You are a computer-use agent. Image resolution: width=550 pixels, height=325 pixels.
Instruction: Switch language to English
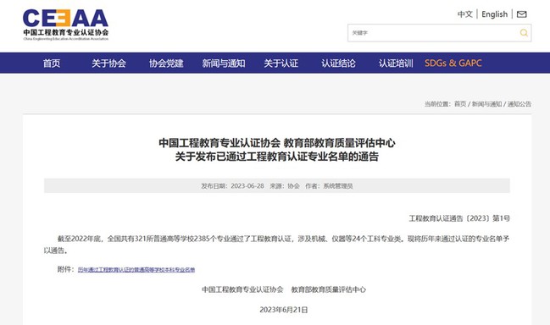pyautogui.click(x=495, y=14)
